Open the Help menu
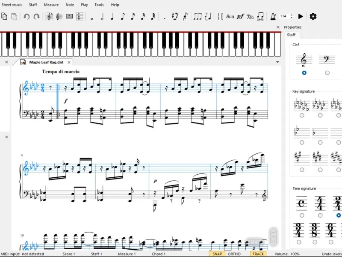 (x=115, y=5)
